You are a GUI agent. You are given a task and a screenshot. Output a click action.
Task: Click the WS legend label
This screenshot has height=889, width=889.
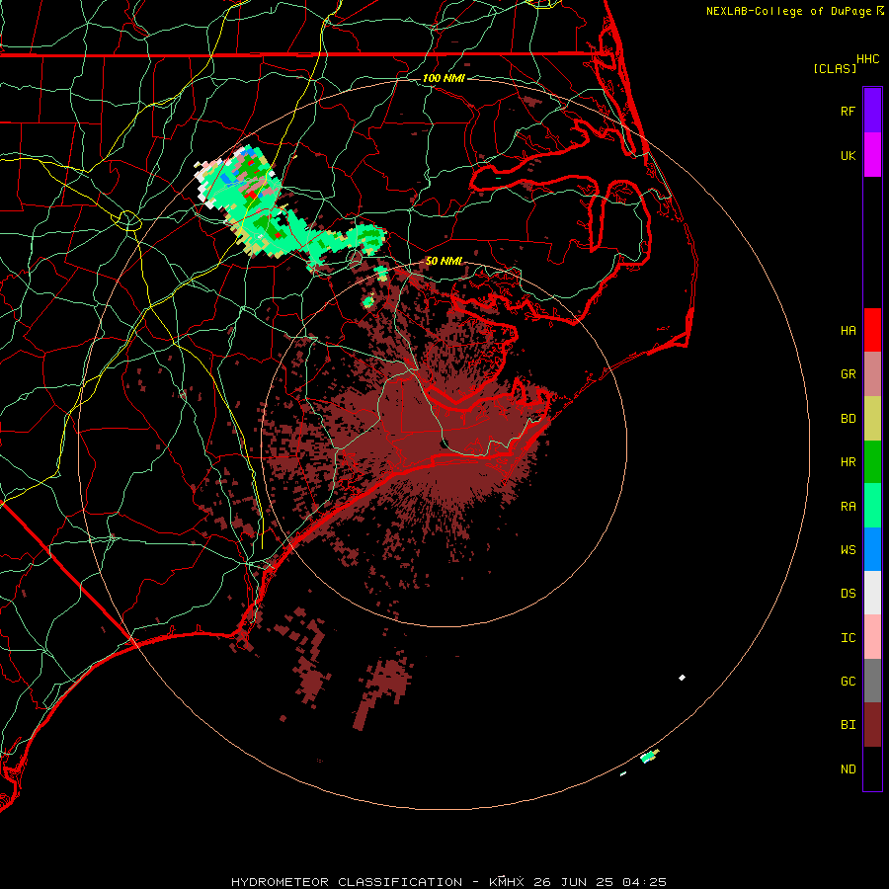click(x=848, y=549)
